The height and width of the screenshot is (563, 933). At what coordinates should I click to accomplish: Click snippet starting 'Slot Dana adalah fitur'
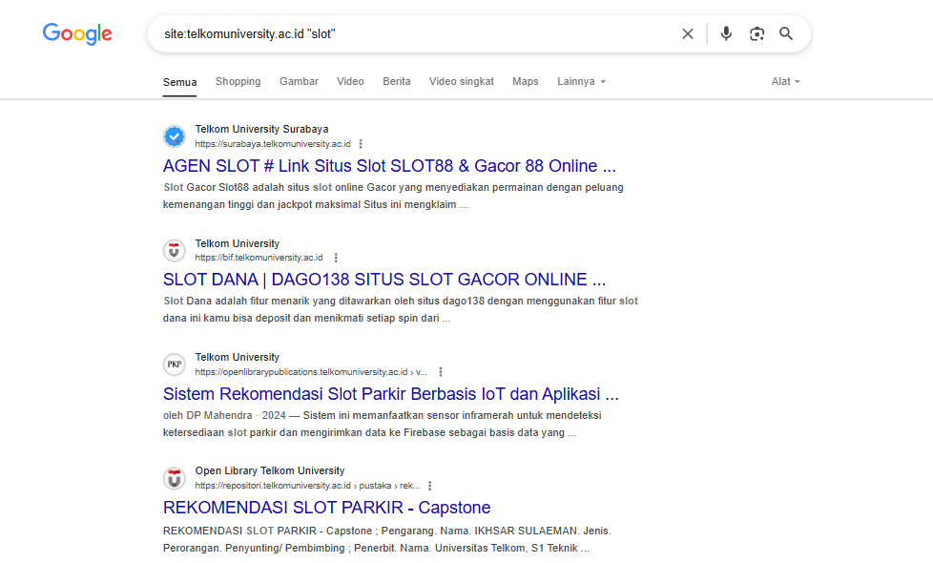401,309
